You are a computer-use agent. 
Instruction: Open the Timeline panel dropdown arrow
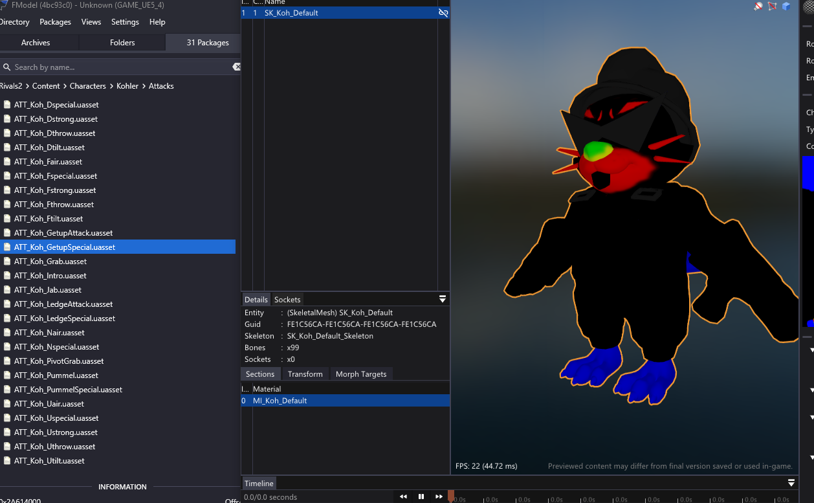pos(791,483)
